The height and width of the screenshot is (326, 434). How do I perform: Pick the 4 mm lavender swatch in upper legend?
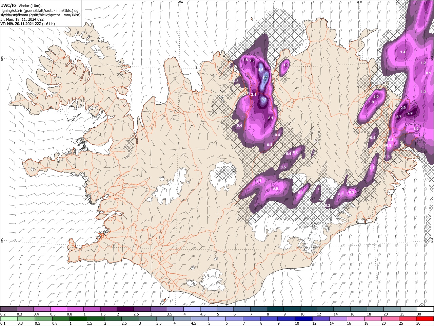[192, 309]
